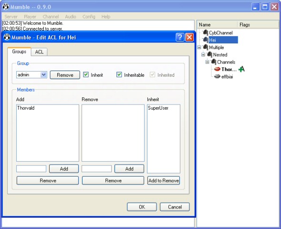
Task: Click the Hei channel icon
Action: point(205,40)
